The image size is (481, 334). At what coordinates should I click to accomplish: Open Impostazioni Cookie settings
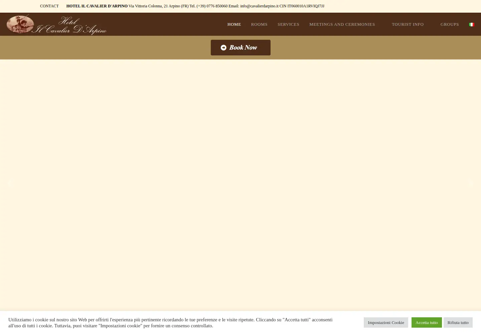[x=386, y=322]
